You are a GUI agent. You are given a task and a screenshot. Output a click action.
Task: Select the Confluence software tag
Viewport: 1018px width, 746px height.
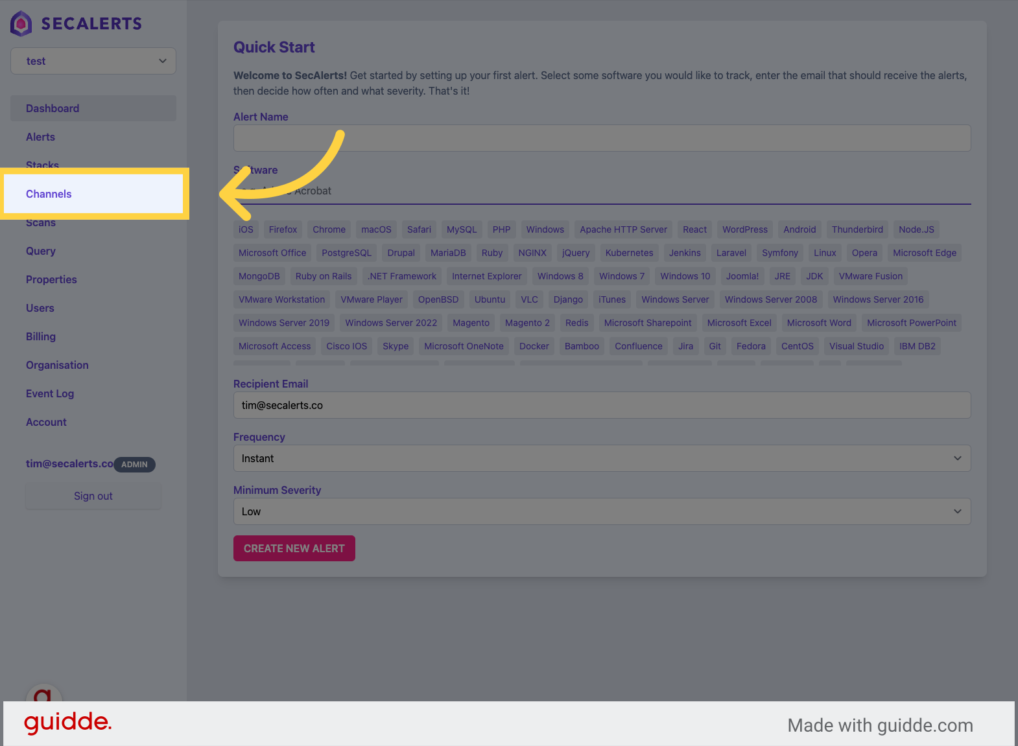(639, 346)
